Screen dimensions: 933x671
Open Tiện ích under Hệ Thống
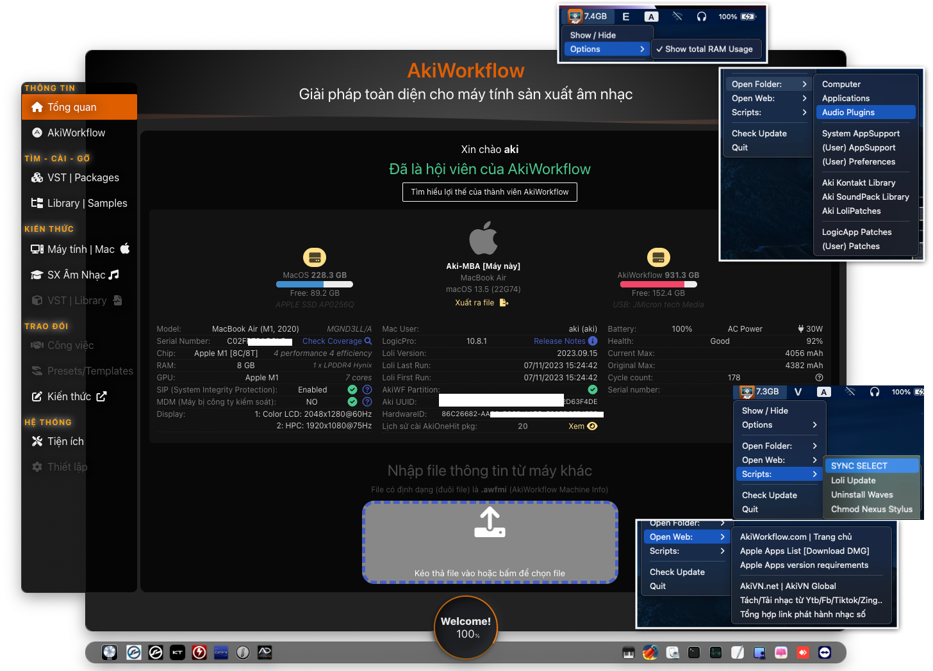coord(64,441)
